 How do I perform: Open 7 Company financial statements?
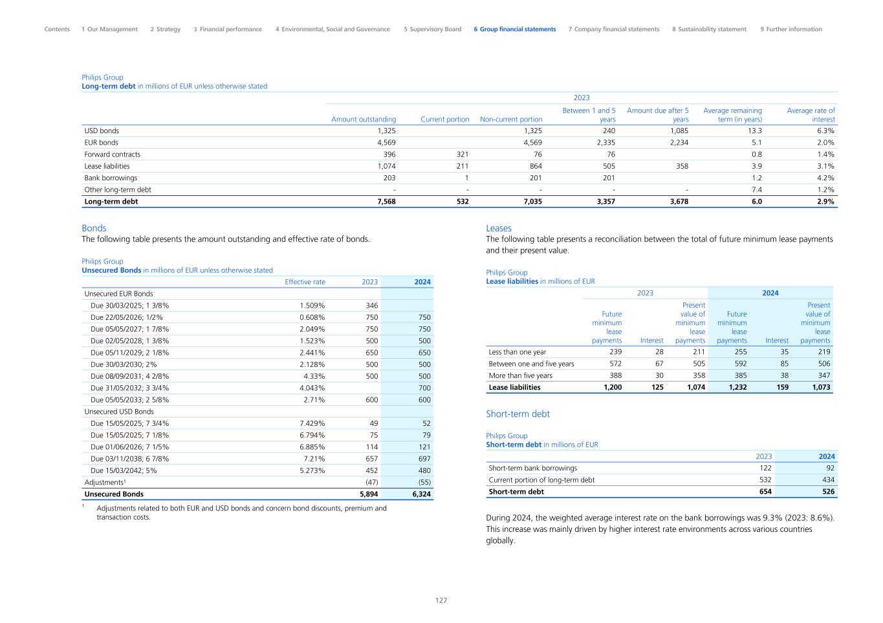coord(614,29)
